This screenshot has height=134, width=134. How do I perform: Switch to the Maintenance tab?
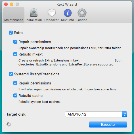point(14,15)
